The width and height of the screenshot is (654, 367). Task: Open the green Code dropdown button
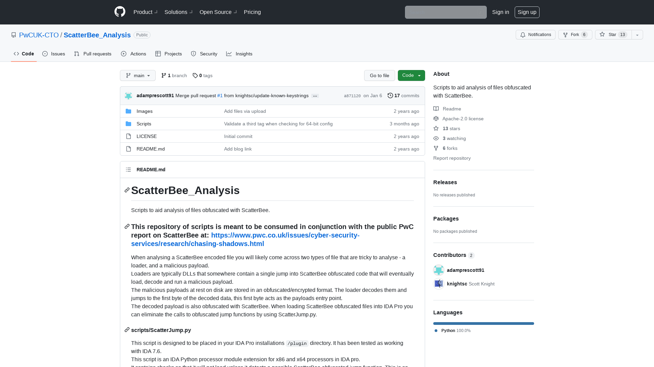coord(411,75)
